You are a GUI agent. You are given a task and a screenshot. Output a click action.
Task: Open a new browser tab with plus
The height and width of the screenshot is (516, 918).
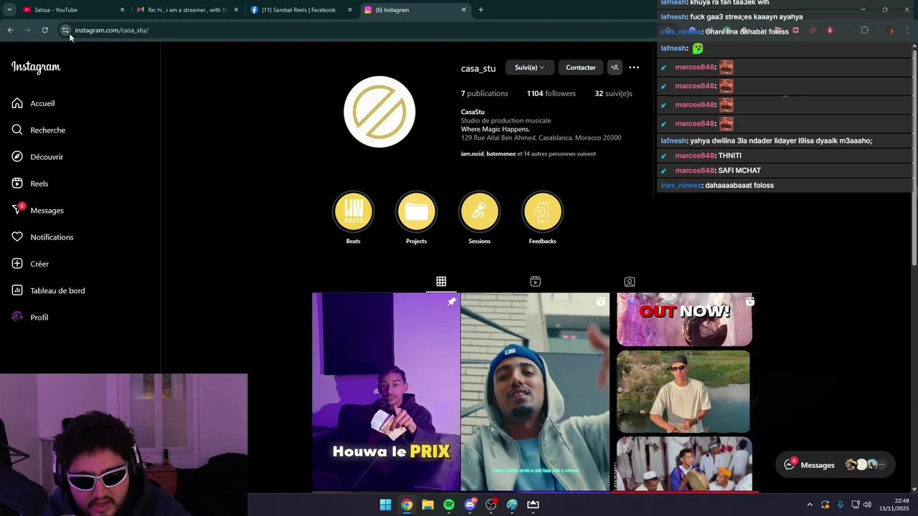click(x=481, y=10)
